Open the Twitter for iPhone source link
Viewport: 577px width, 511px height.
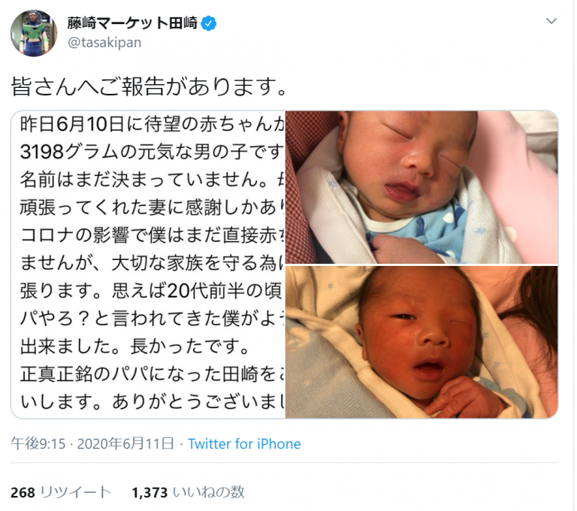pos(244,444)
